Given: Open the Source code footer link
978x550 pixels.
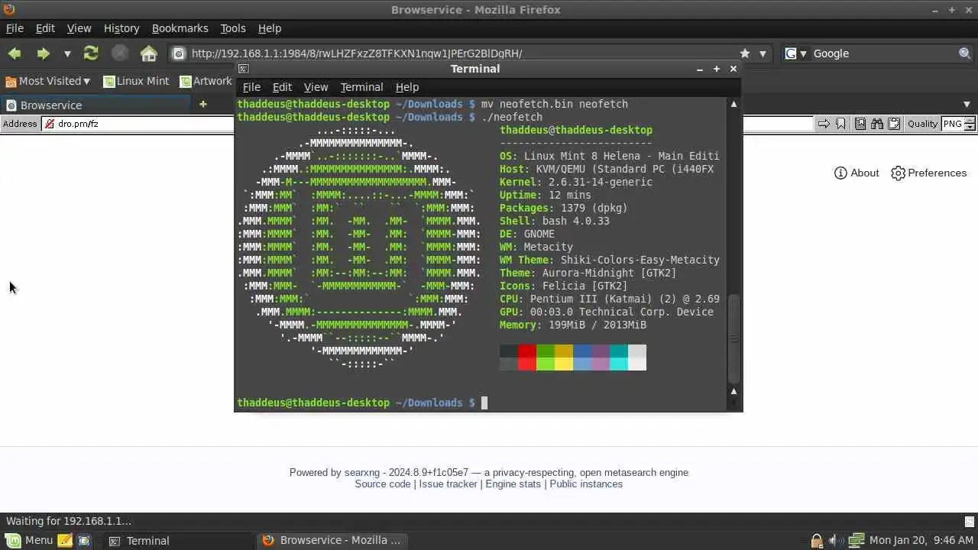Looking at the screenshot, I should (383, 484).
